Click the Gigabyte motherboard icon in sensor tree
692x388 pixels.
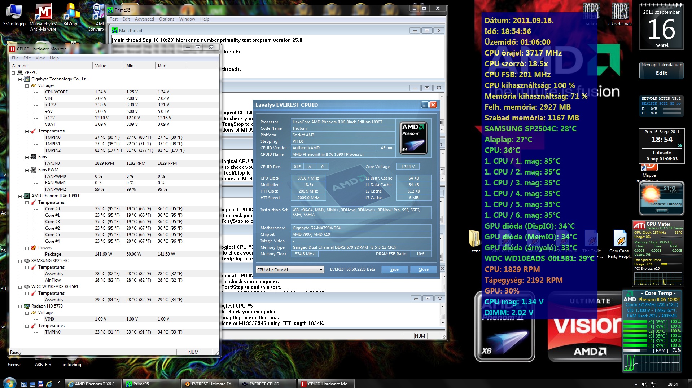pos(27,79)
